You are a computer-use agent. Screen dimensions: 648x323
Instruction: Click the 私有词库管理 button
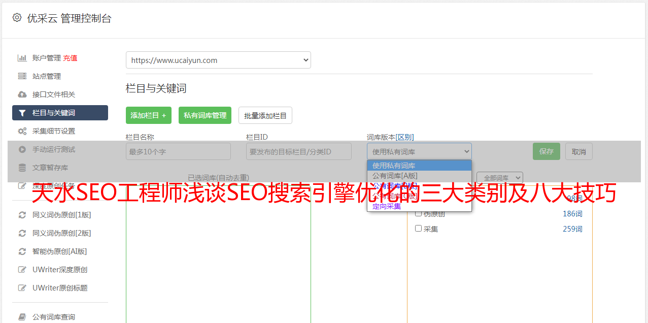click(205, 115)
